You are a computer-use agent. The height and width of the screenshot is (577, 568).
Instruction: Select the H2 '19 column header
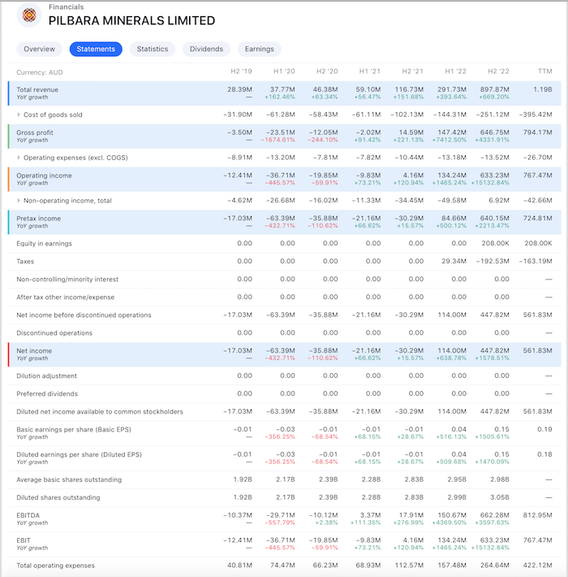241,72
